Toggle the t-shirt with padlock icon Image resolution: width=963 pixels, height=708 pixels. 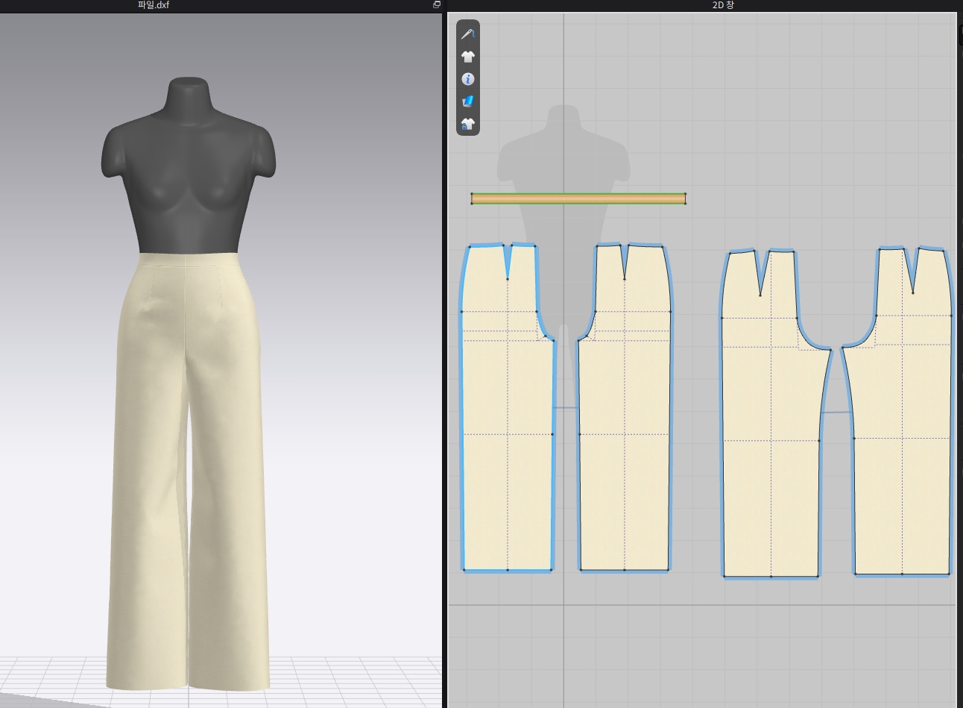point(468,124)
